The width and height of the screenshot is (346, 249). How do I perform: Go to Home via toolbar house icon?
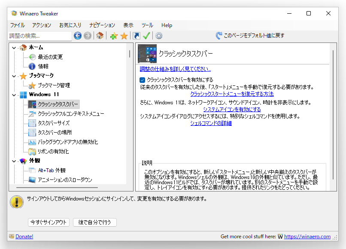(x=100, y=36)
